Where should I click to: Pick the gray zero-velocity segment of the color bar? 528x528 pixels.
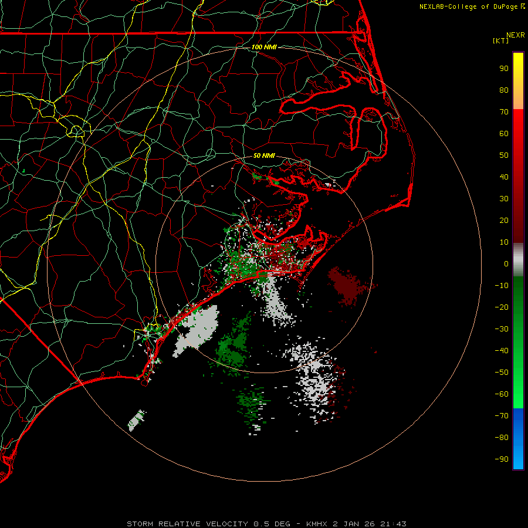point(518,260)
